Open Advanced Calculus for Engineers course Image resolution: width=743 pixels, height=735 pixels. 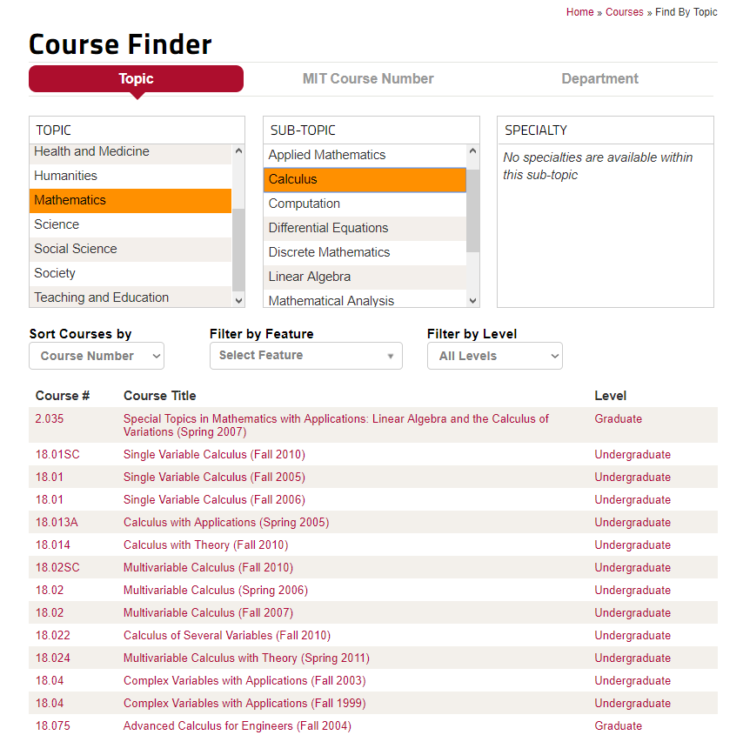pyautogui.click(x=237, y=726)
